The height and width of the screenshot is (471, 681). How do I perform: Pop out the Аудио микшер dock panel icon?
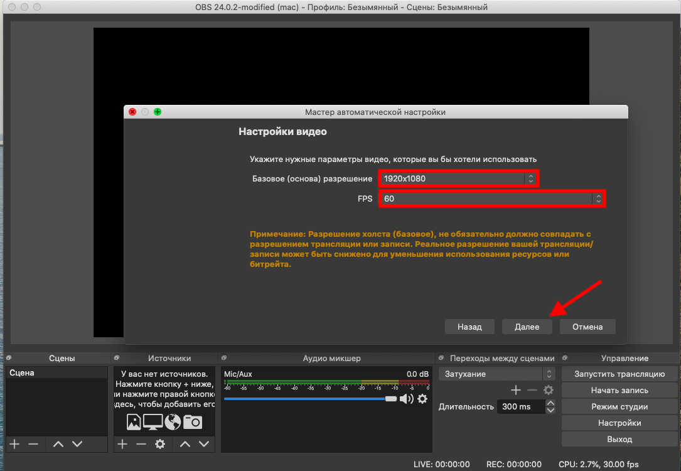[224, 357]
